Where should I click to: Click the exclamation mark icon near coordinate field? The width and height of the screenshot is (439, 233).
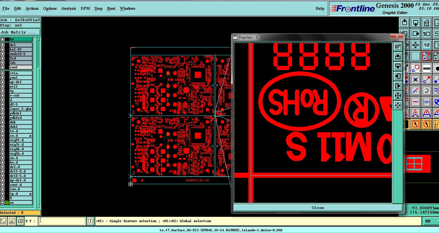tap(91, 221)
